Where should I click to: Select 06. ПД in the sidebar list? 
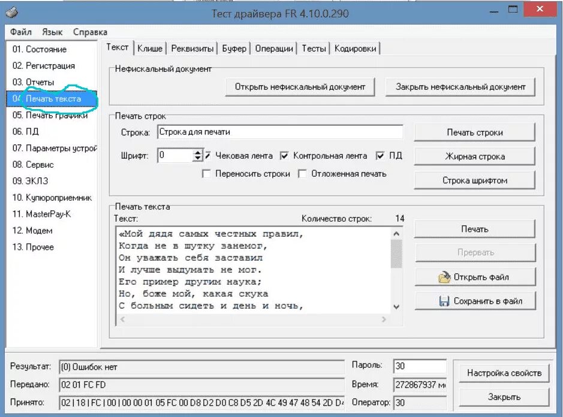[x=52, y=132]
